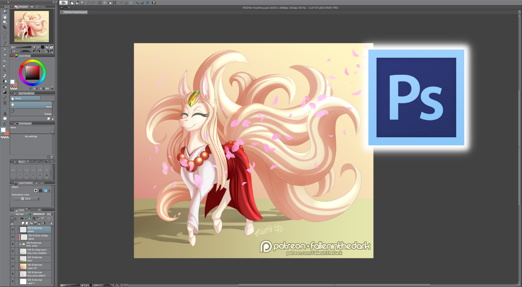The height and width of the screenshot is (287, 522).
Task: Choose the Rotate sub tool
Action: (31, 112)
